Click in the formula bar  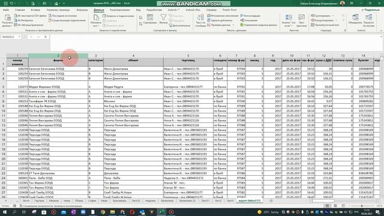pos(215,43)
